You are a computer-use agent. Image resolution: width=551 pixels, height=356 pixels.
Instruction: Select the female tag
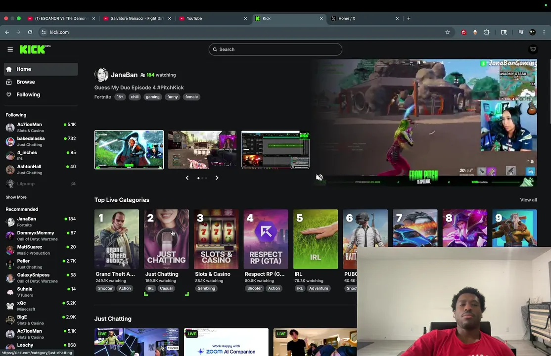click(x=191, y=97)
